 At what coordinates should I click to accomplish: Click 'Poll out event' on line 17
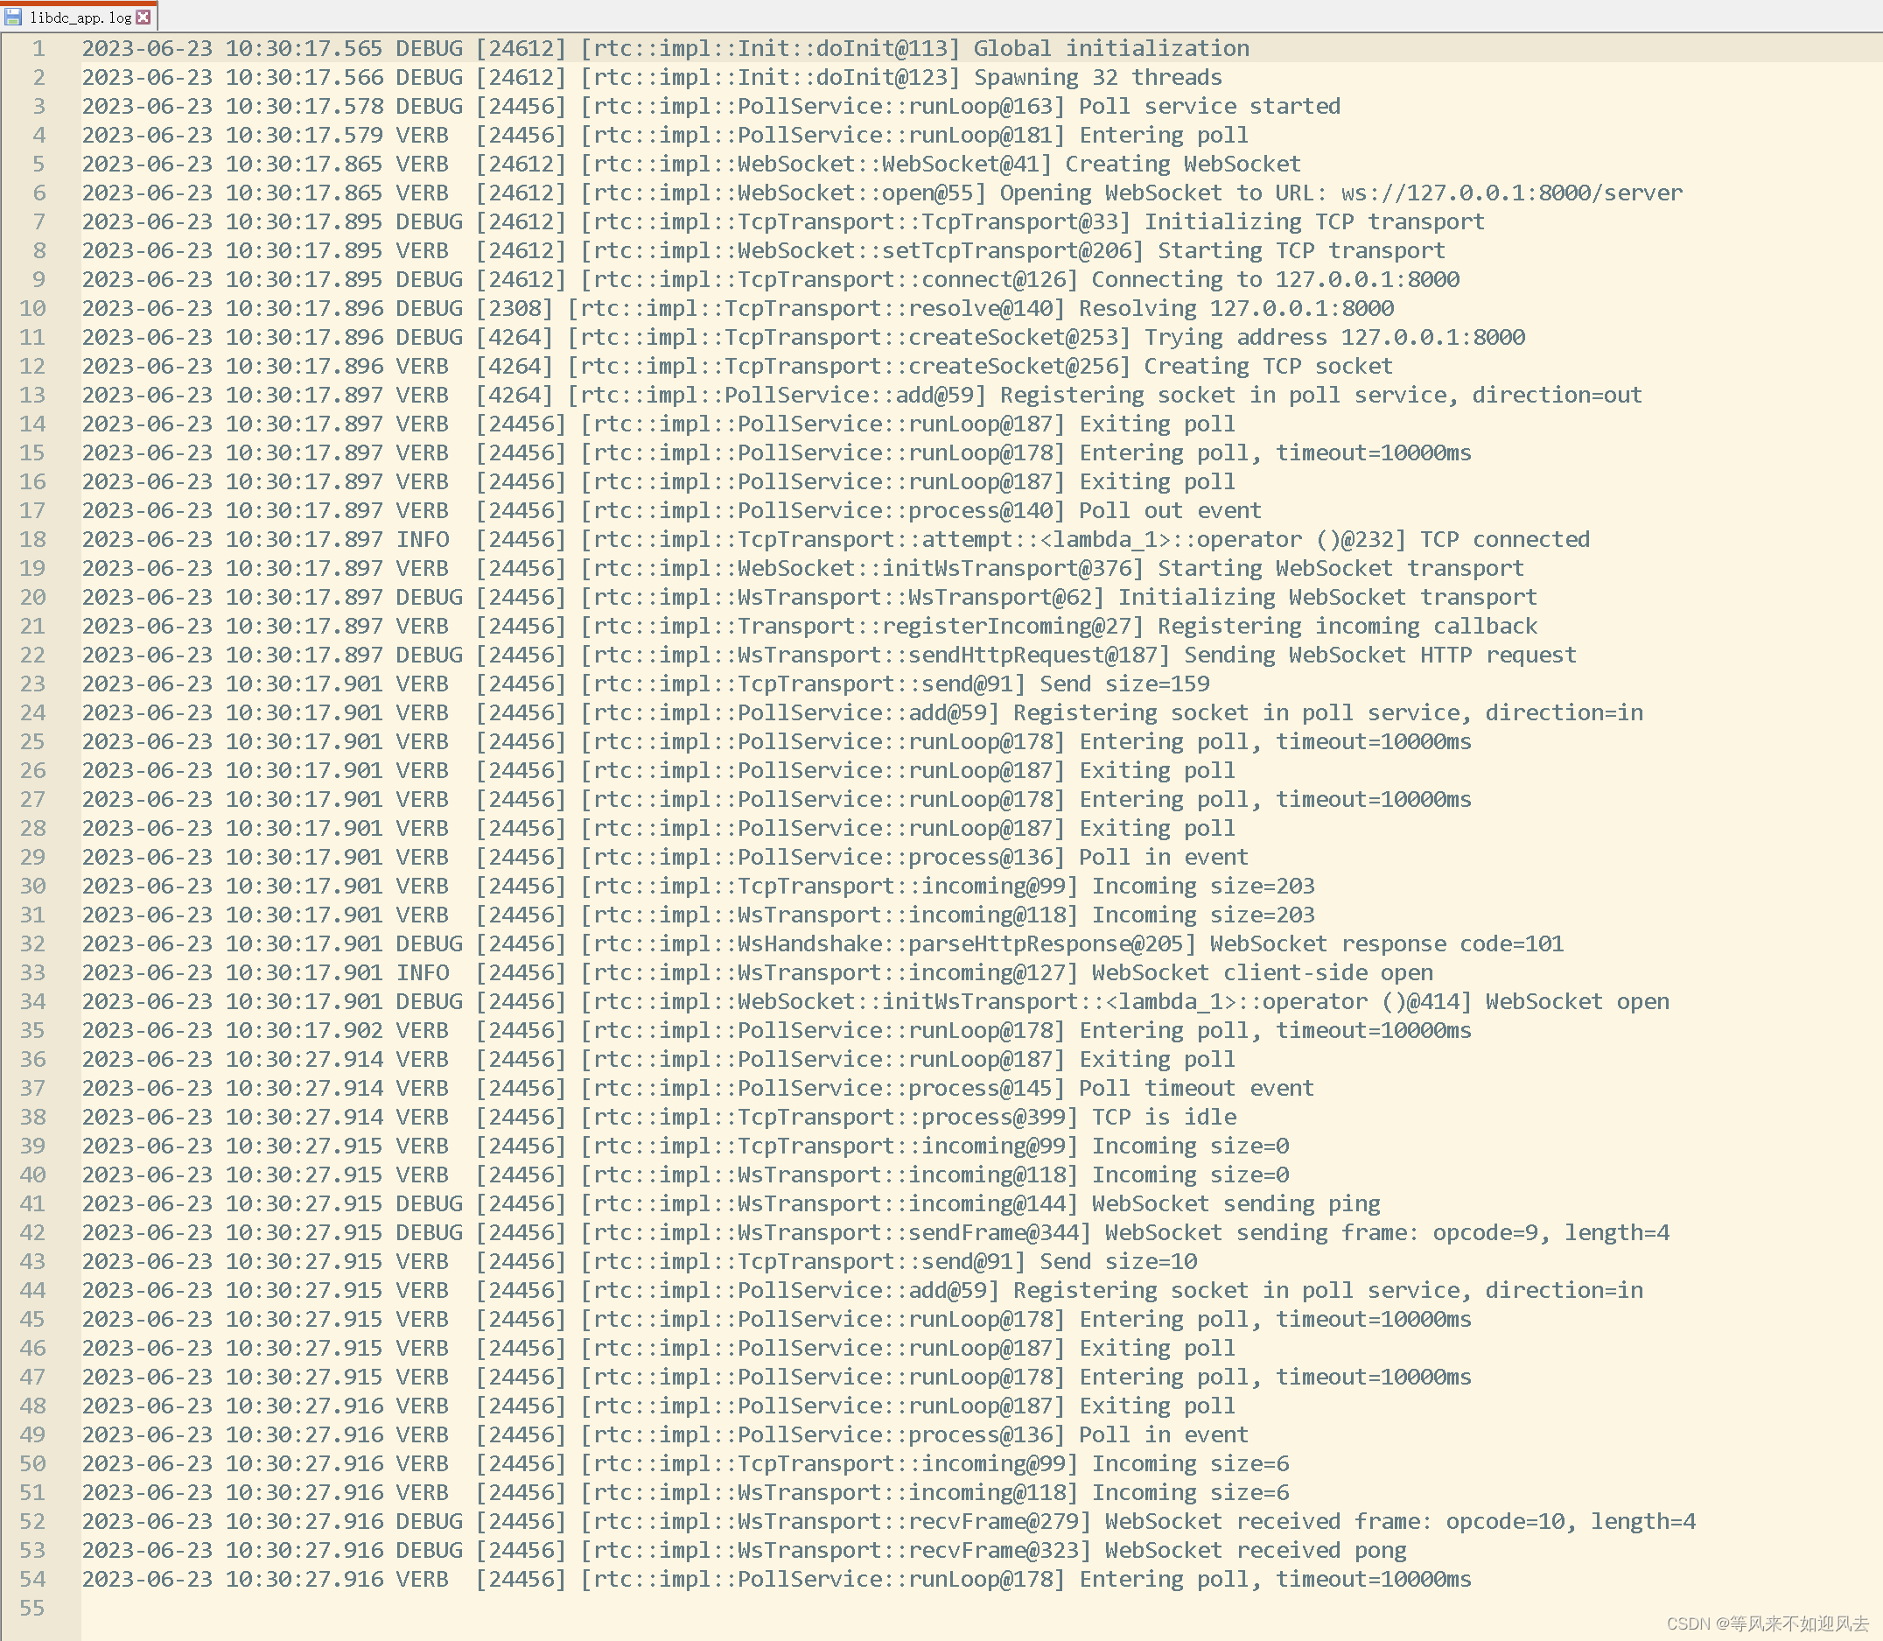[1169, 510]
